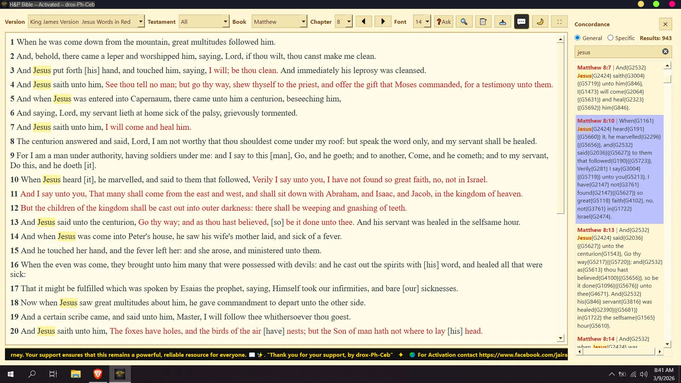Viewport: 681px width, 383px height.
Task: Go to the previous chapter arrow
Action: tap(364, 22)
